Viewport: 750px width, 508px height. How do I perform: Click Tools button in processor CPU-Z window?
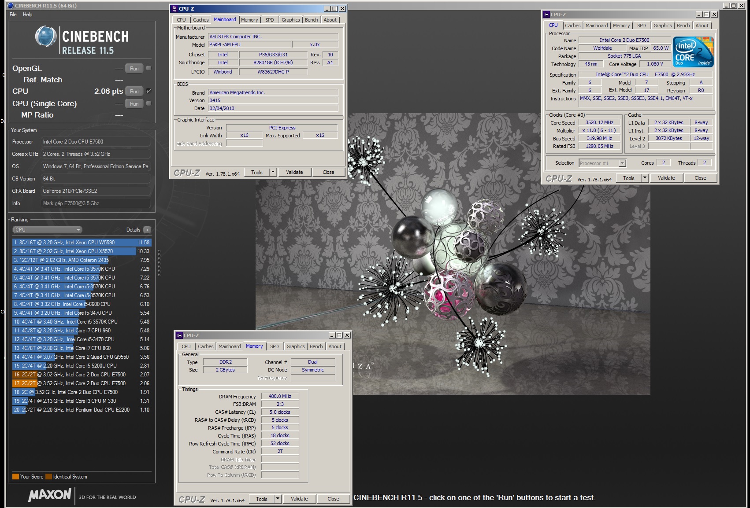coord(629,178)
